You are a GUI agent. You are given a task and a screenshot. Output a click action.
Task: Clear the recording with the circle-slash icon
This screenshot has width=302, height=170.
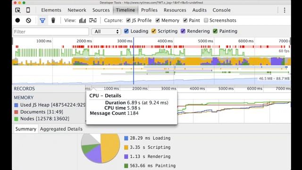(x=28, y=20)
